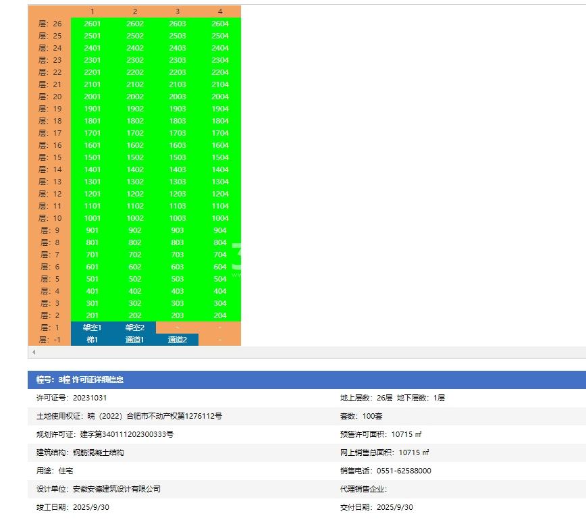Click the 3幢 许可证详细信息 header bar

(307, 380)
